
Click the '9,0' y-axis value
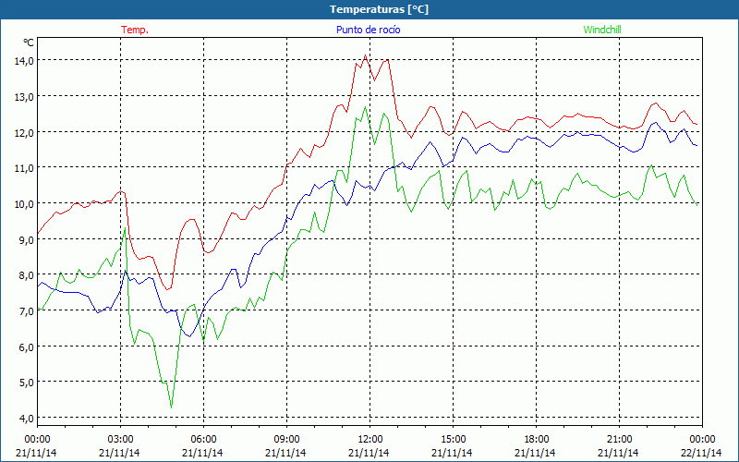27,239
